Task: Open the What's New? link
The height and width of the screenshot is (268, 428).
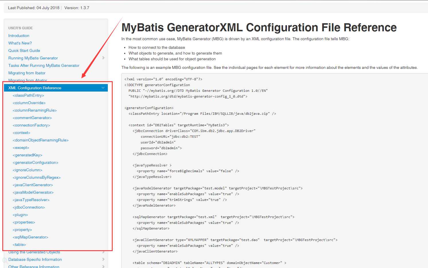Action: (x=20, y=43)
